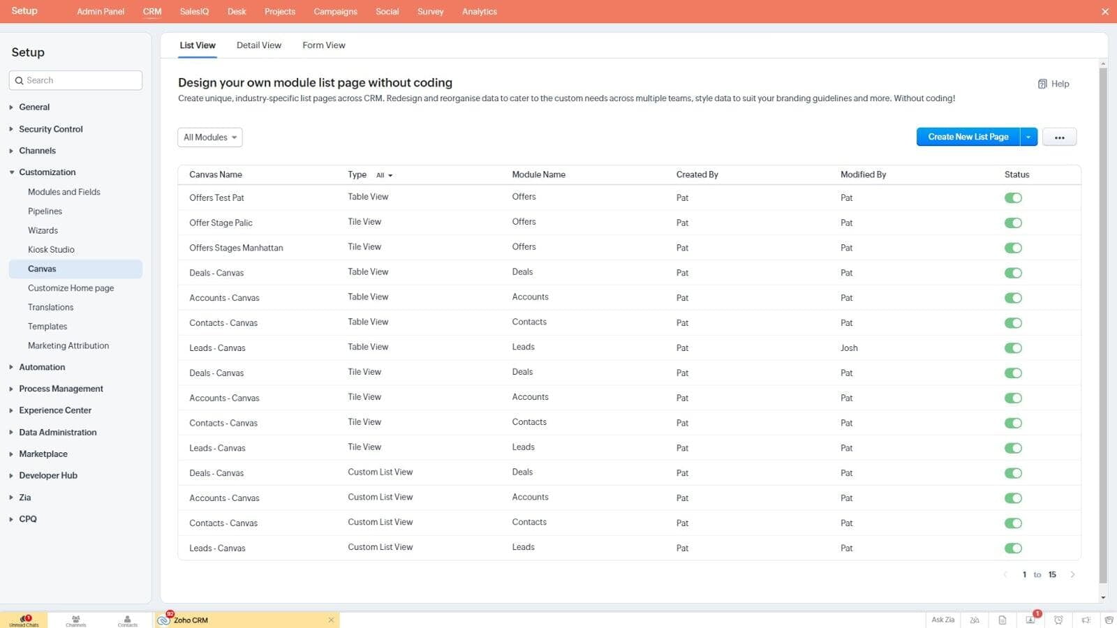
Task: Switch to the Detail View tab
Action: point(258,45)
